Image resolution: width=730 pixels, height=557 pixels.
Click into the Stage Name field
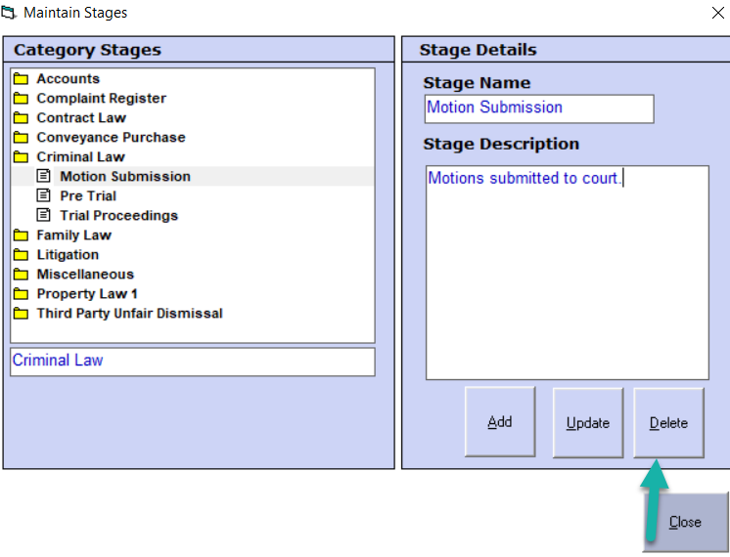[538, 108]
